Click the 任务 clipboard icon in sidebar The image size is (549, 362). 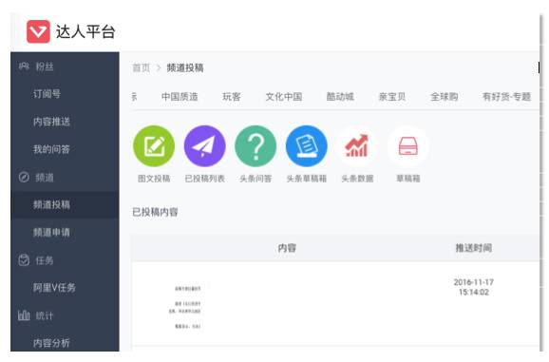click(x=24, y=260)
